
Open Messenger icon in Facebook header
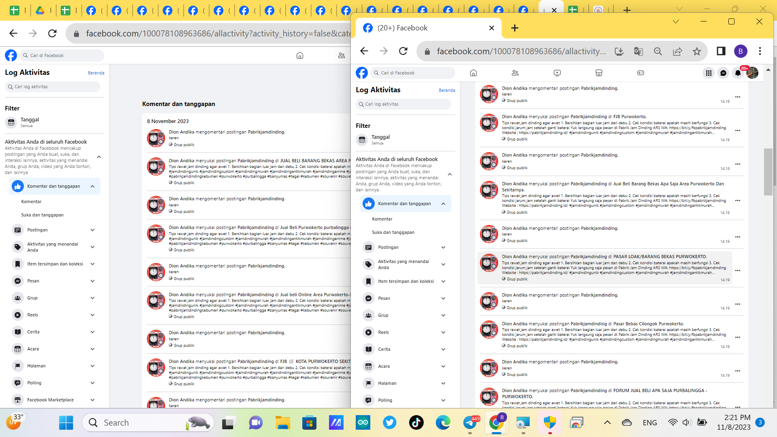coord(723,73)
